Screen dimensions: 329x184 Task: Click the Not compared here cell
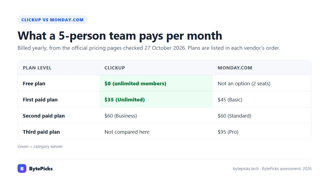coord(156,132)
